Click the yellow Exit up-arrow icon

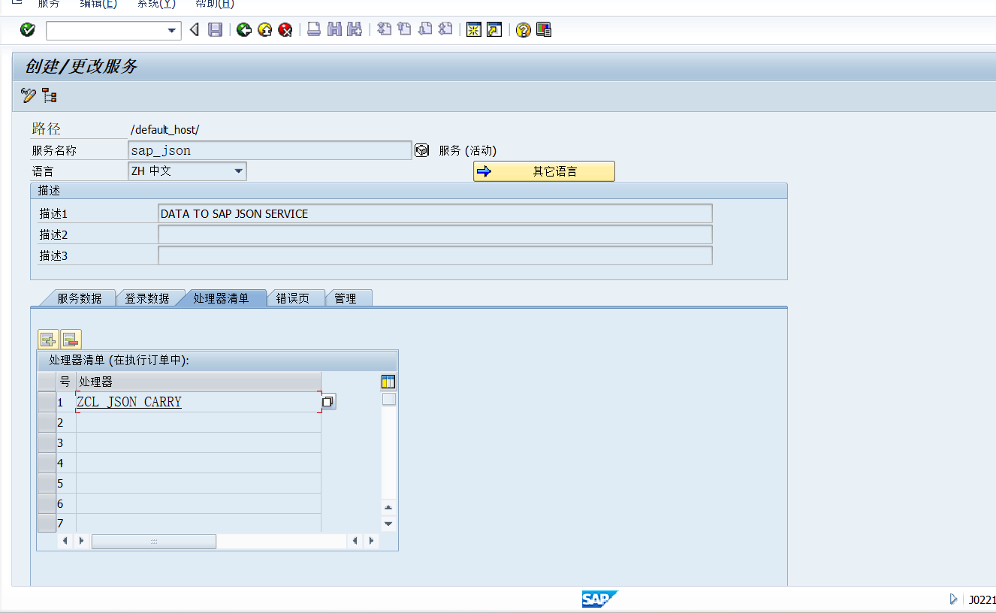[x=264, y=30]
